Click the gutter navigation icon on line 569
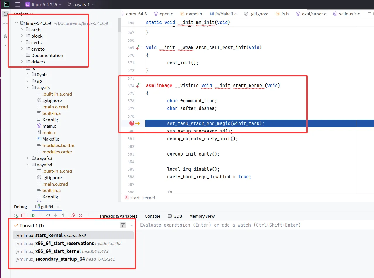This screenshot has width=374, height=278. (139, 47)
